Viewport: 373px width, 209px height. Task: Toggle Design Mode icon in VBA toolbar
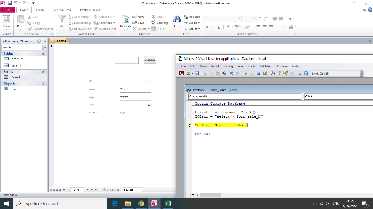click(x=265, y=74)
